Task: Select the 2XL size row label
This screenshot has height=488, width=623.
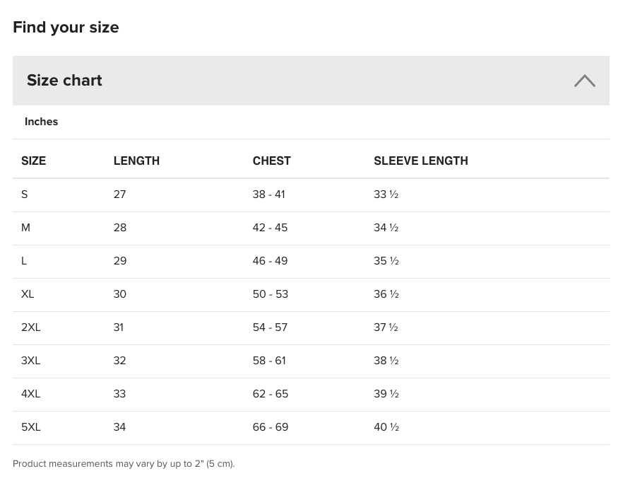Action: point(31,327)
